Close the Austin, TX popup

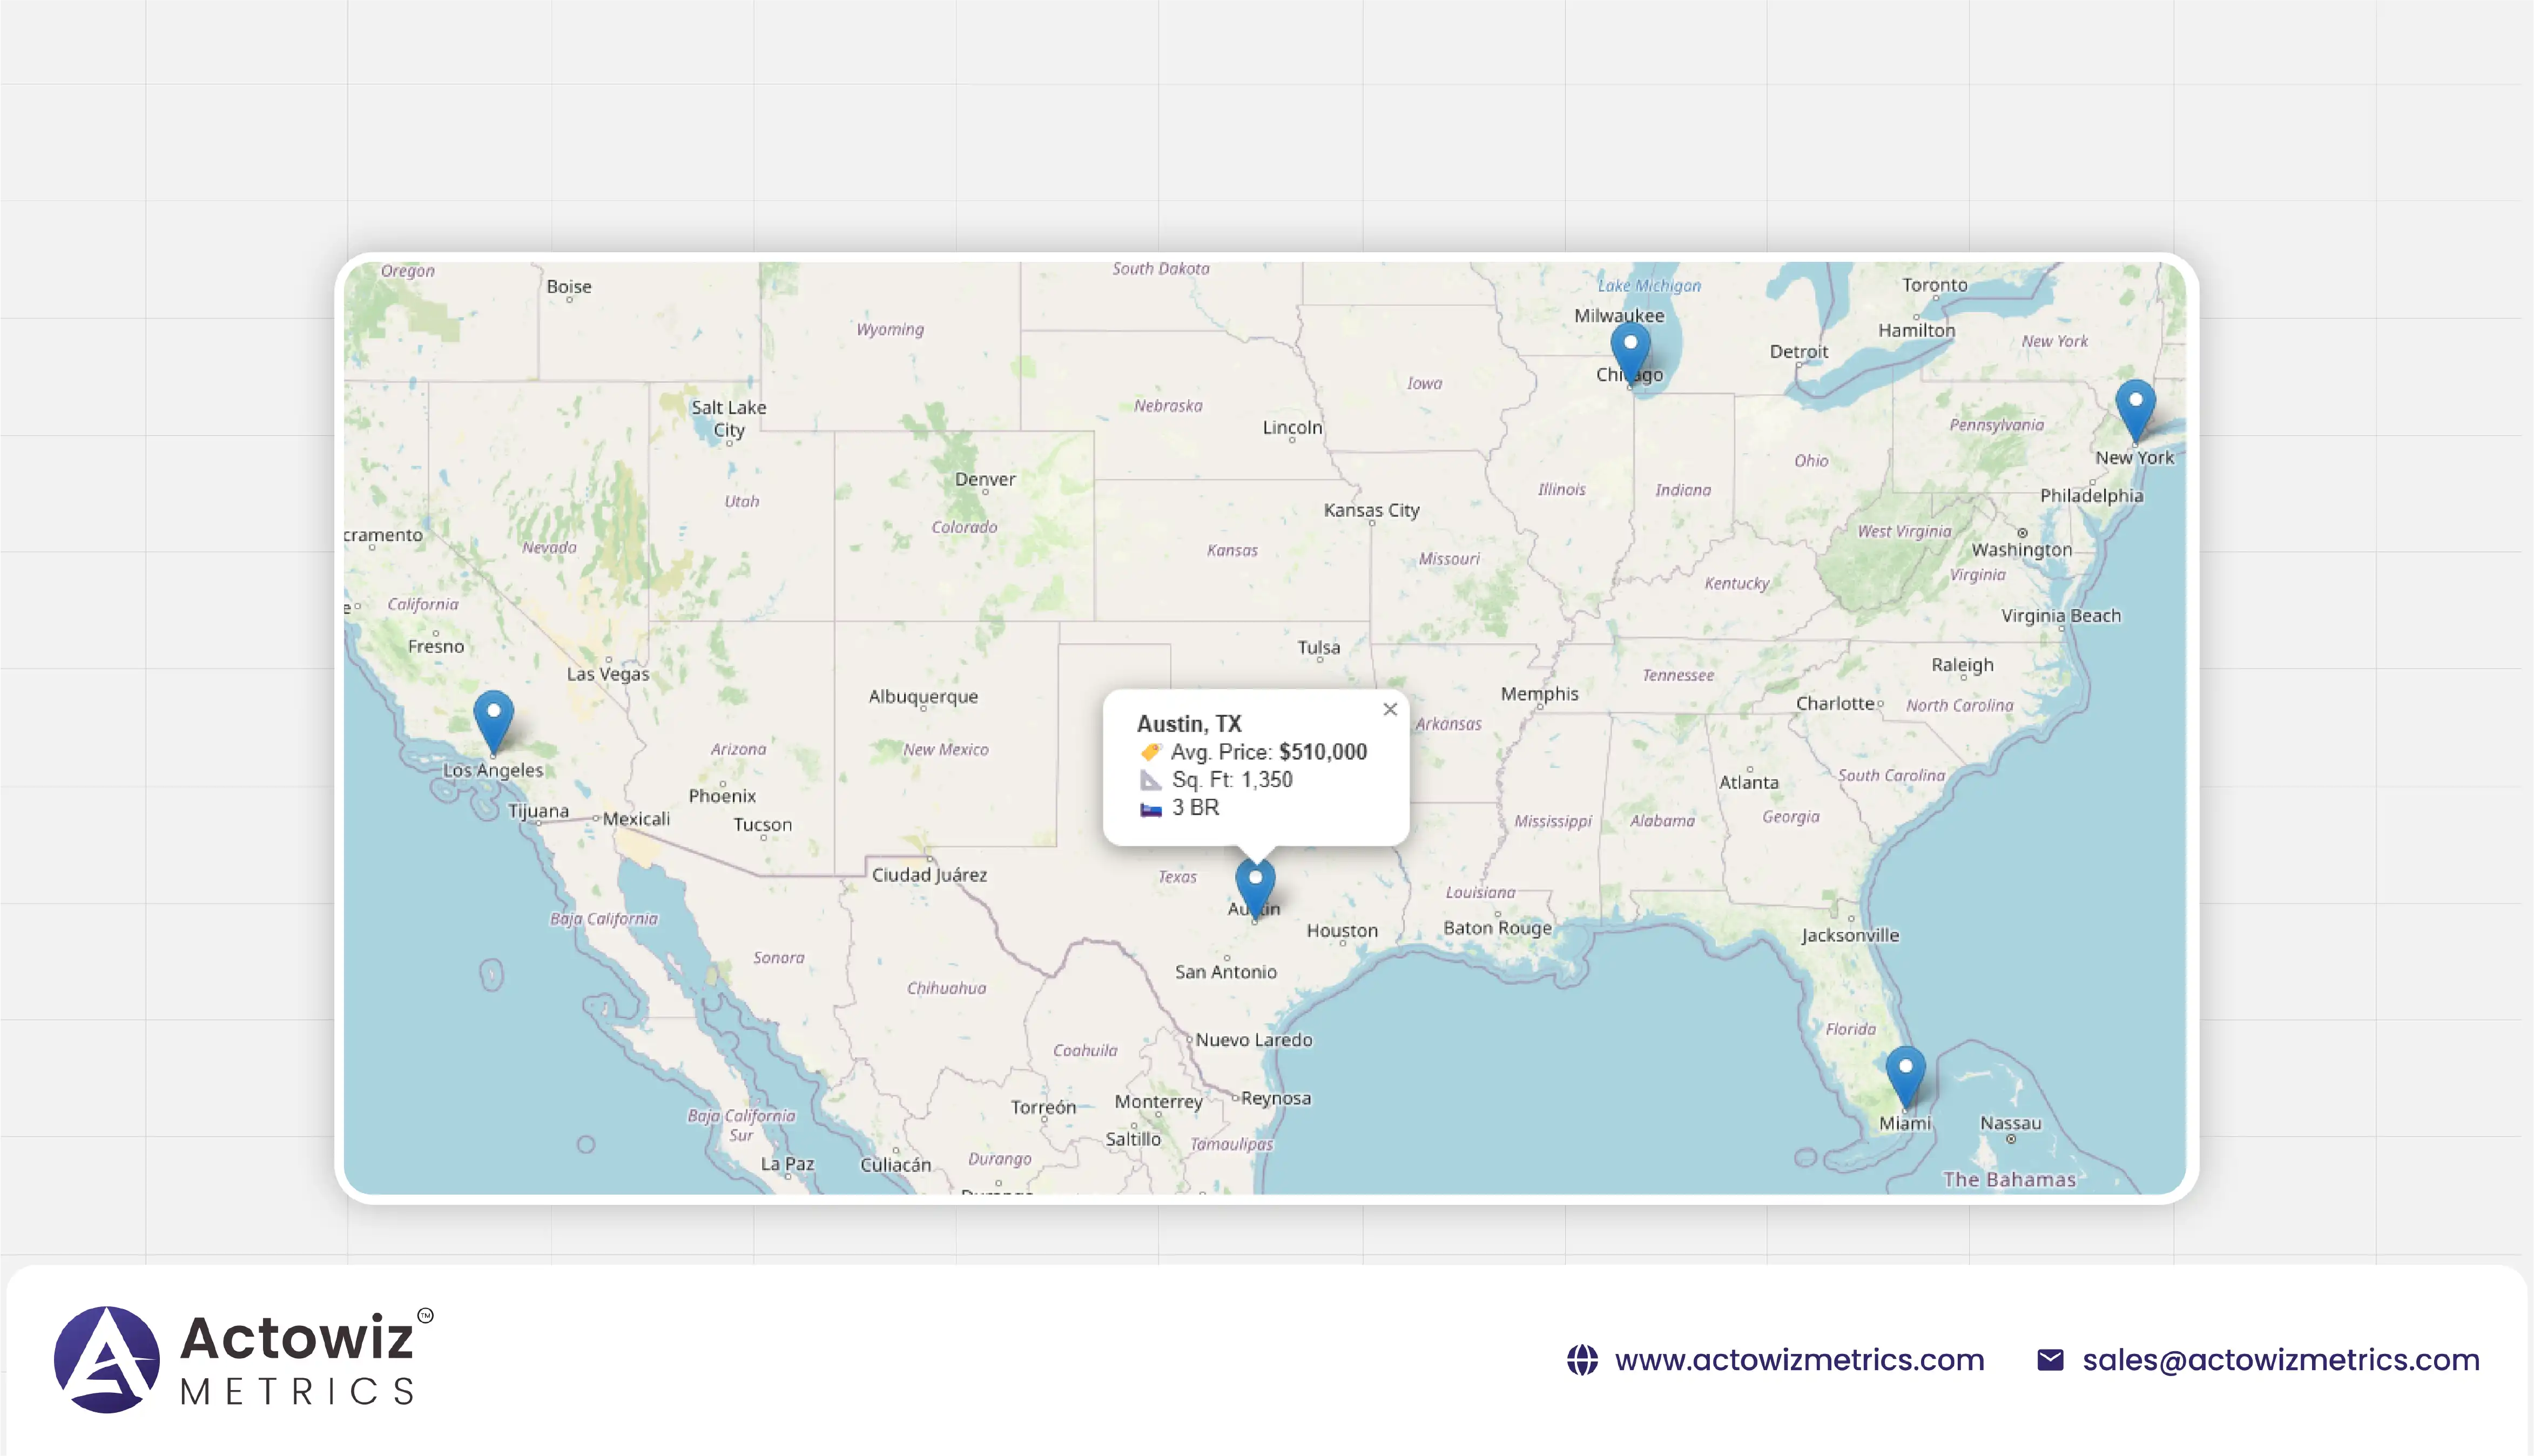[1390, 709]
